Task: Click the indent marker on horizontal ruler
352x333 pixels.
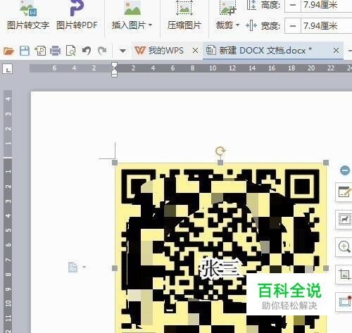Action: (x=114, y=70)
